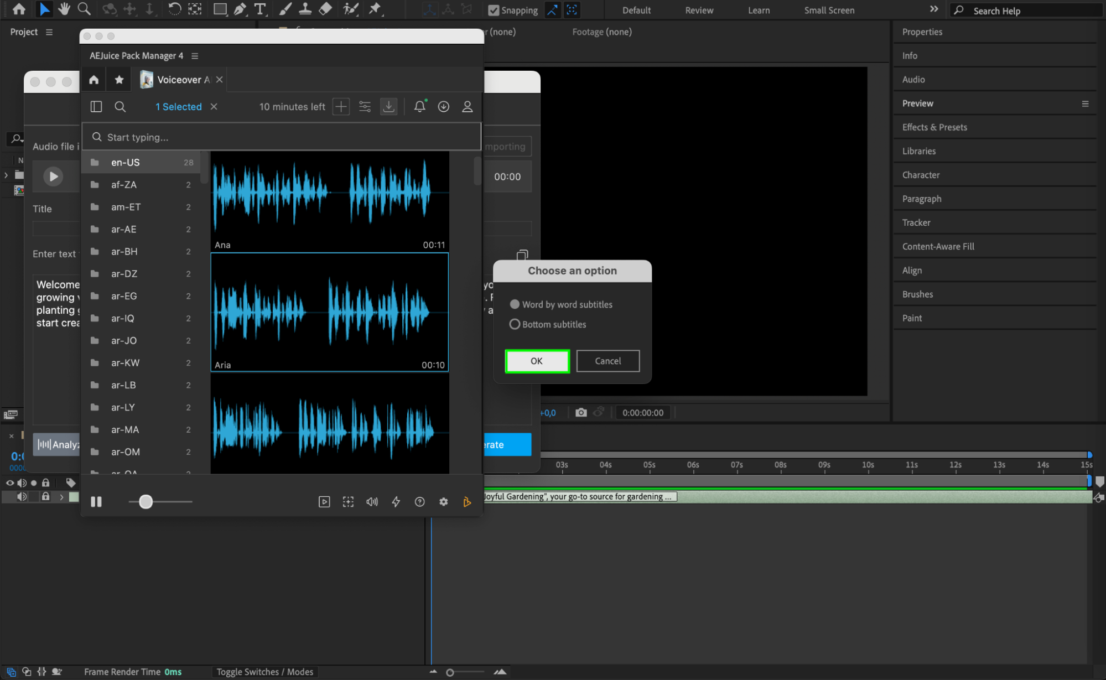The image size is (1106, 680).
Task: Select the Pen tool in the toolbar
Action: (x=240, y=9)
